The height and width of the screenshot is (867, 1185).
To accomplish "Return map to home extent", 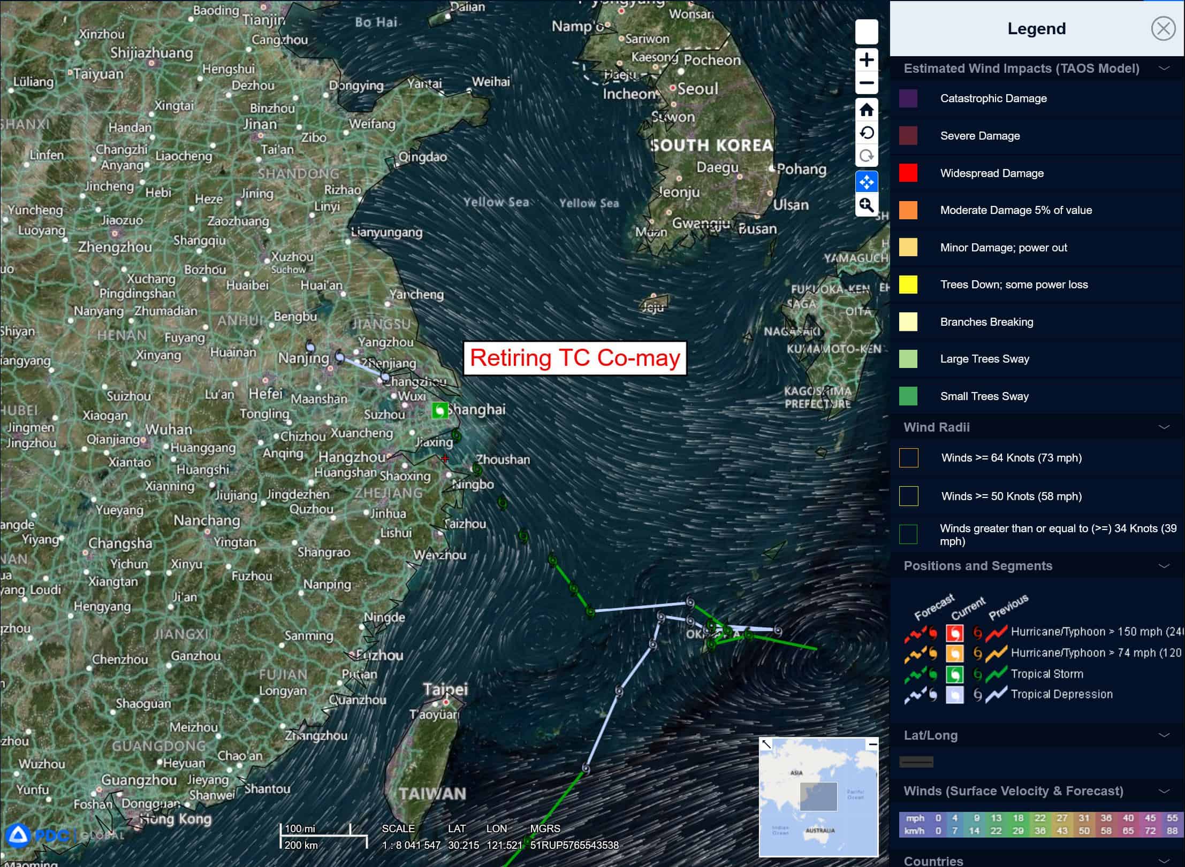I will (x=867, y=110).
